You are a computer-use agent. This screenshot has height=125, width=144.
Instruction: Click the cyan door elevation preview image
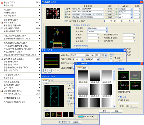[x=54, y=96]
